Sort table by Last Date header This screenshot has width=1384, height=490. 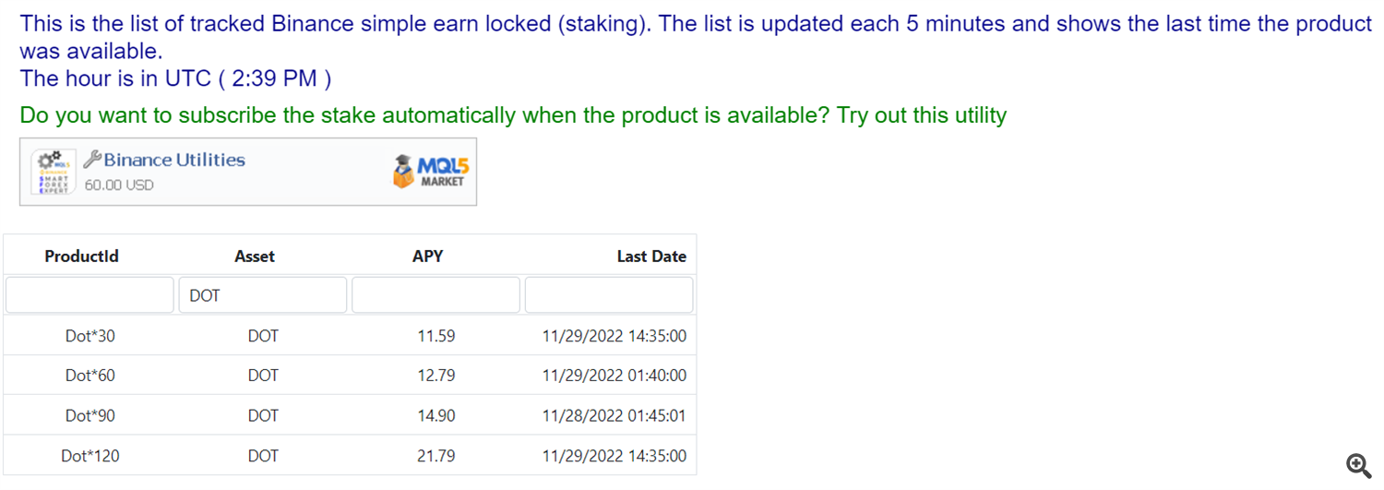651,256
